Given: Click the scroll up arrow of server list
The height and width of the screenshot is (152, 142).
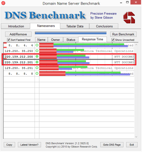Looking at the screenshot, I should 136,45.
